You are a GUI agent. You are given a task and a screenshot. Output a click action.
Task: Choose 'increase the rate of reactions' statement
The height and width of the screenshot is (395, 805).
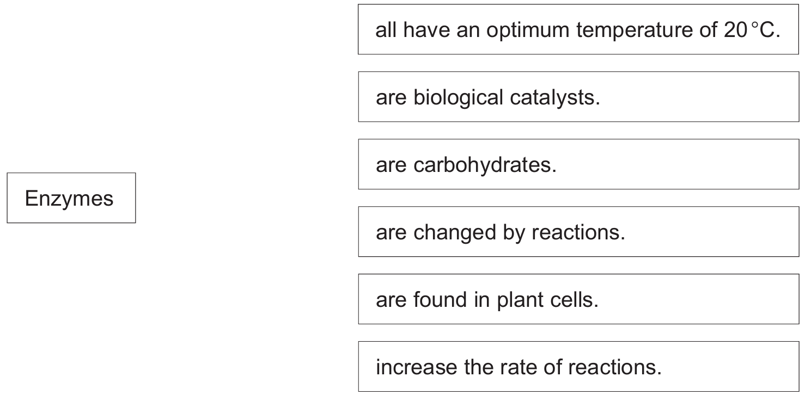coord(578,367)
